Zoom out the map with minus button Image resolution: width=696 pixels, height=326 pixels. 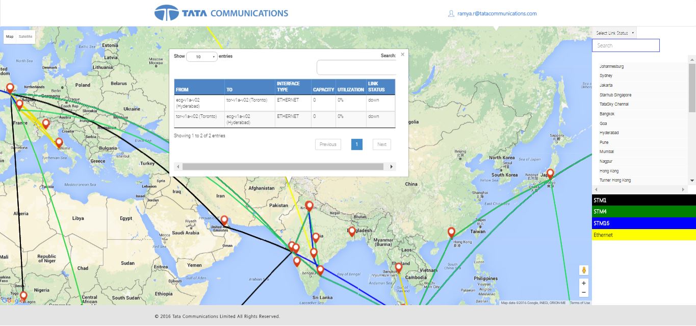[584, 292]
